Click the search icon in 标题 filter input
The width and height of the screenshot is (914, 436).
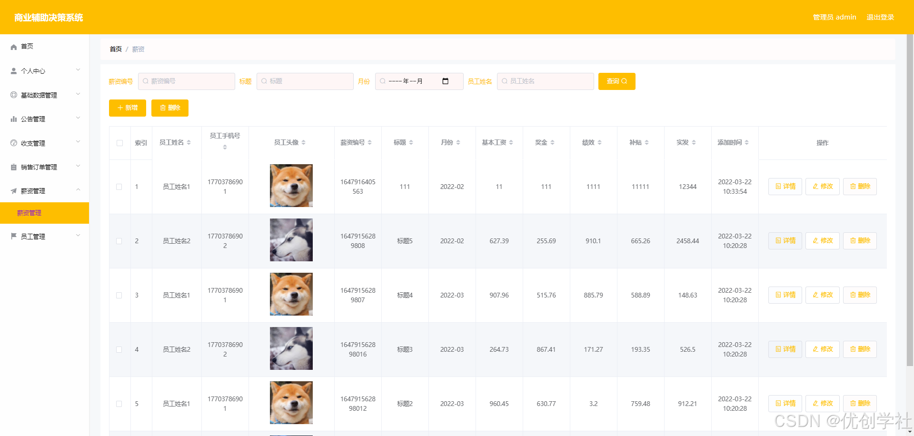(x=264, y=81)
